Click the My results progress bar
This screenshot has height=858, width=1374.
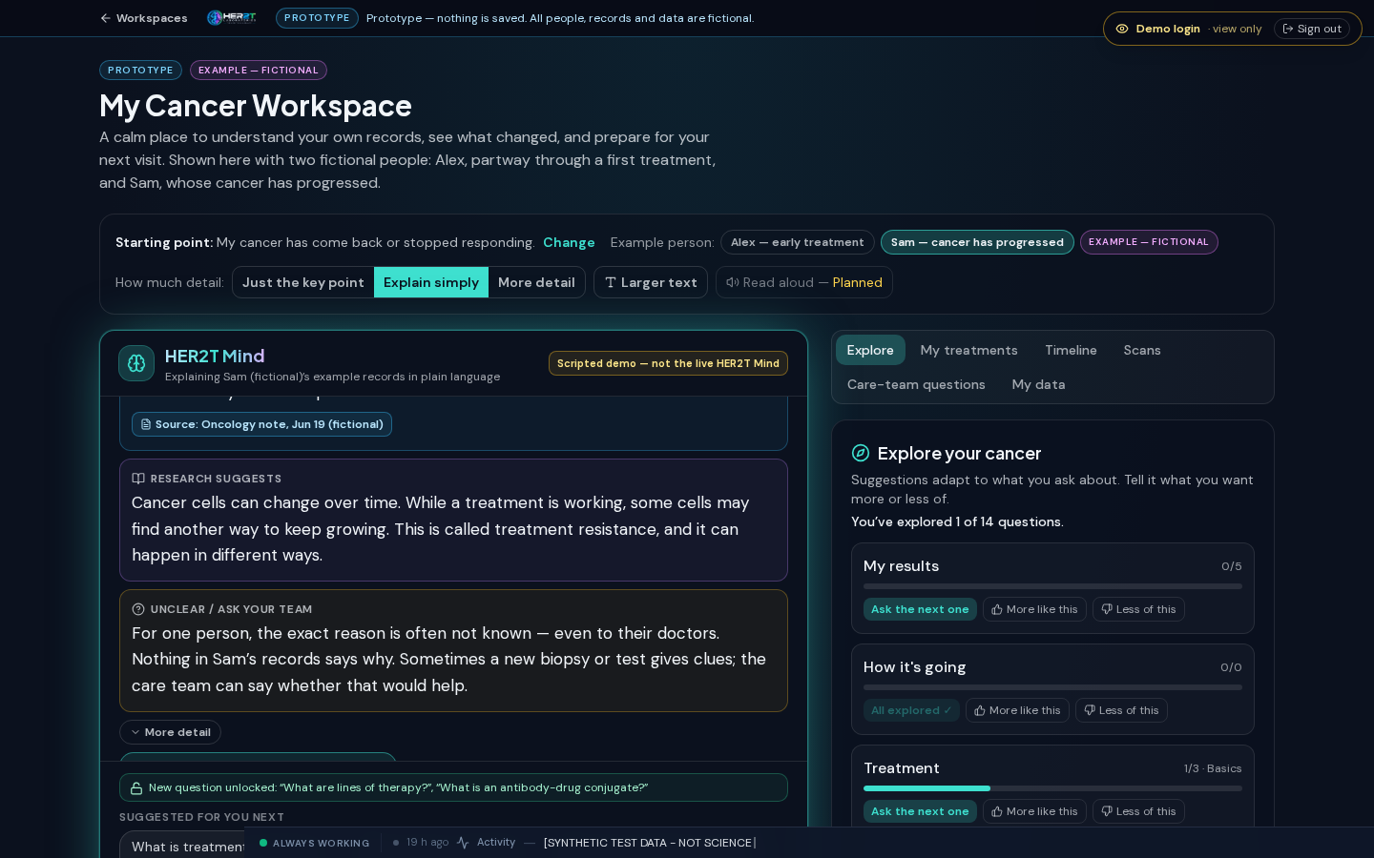point(1052,586)
